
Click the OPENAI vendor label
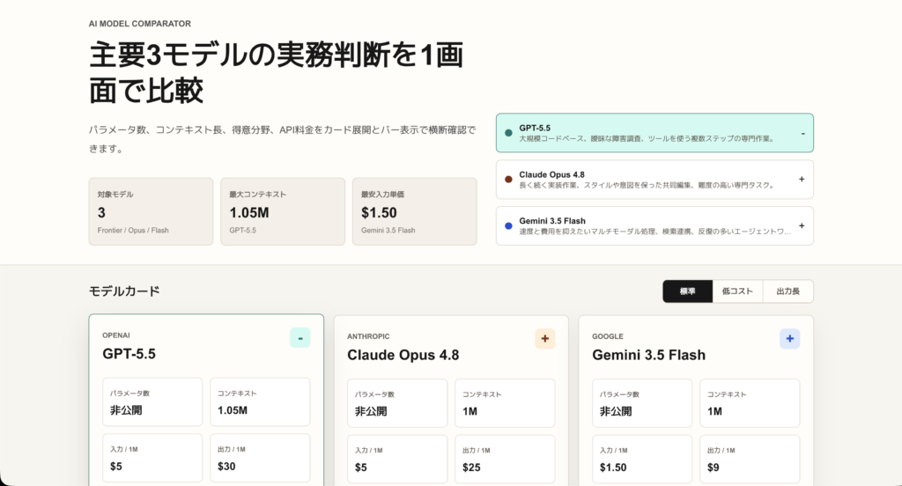116,335
